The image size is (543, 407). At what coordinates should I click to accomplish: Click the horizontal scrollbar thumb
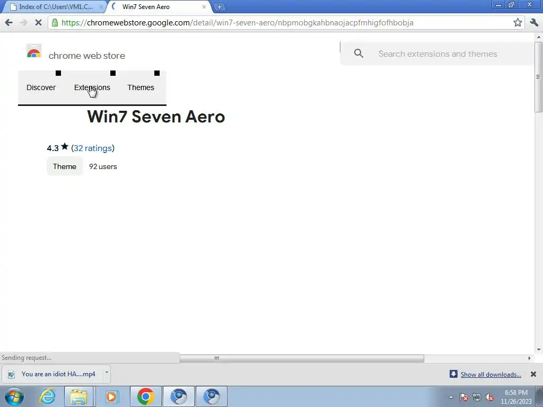click(302, 359)
